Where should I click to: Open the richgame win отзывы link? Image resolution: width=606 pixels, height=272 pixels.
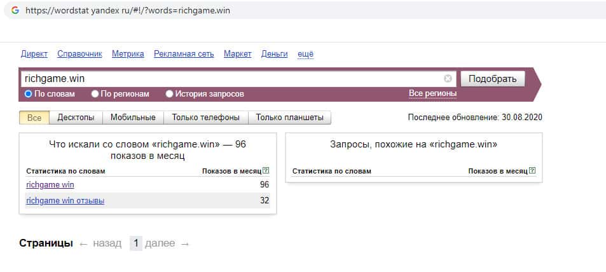65,201
